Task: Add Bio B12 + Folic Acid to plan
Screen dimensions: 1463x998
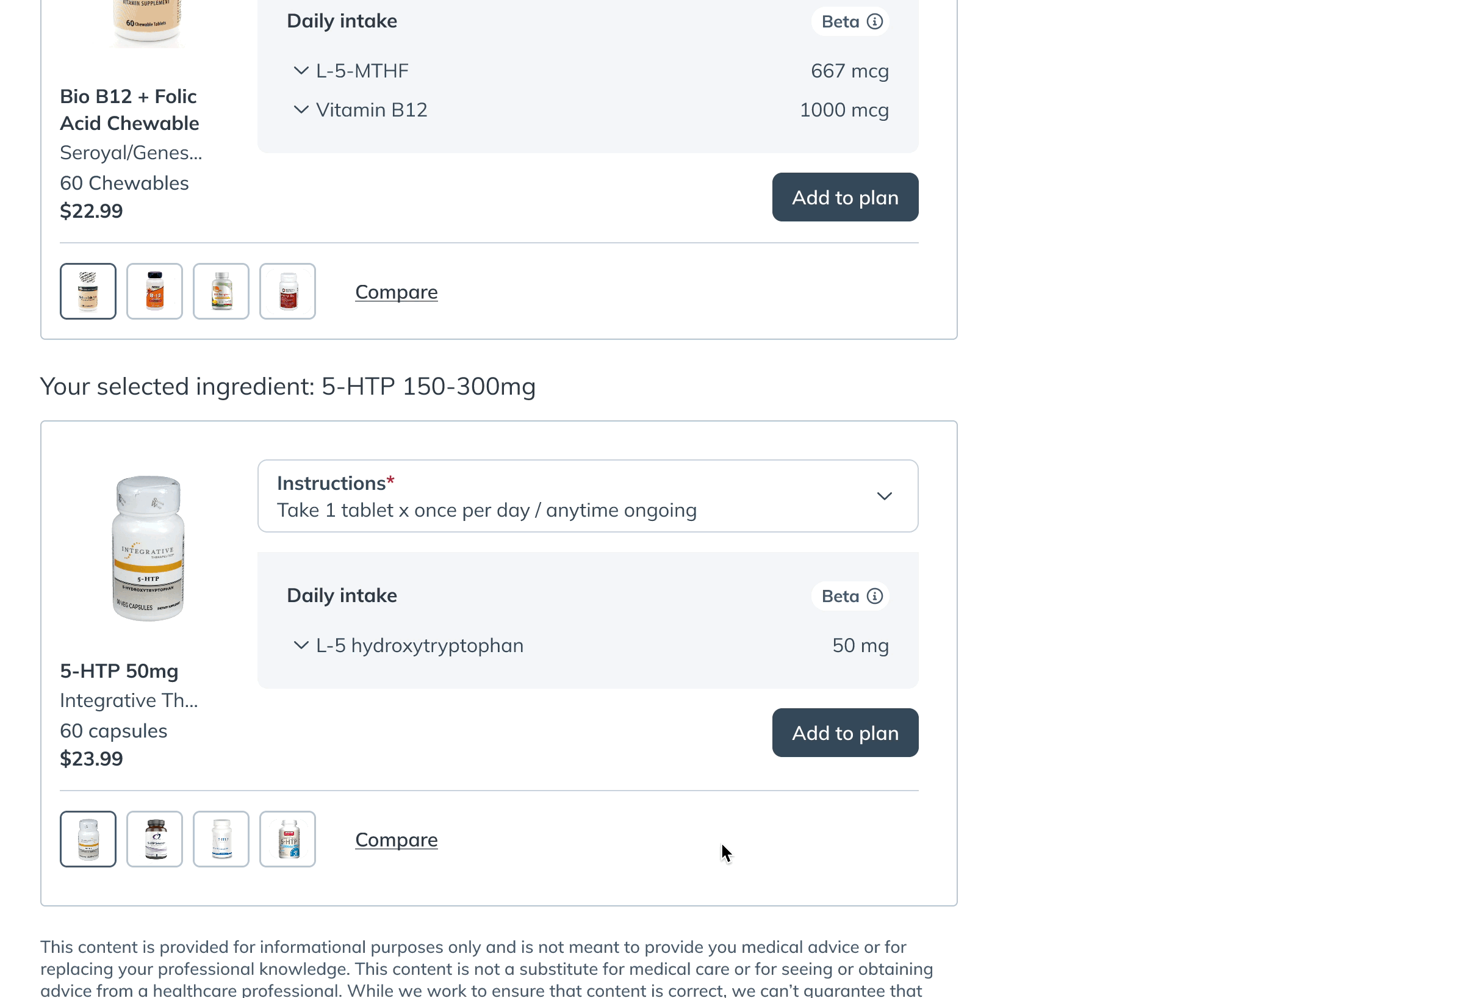Action: (x=845, y=197)
